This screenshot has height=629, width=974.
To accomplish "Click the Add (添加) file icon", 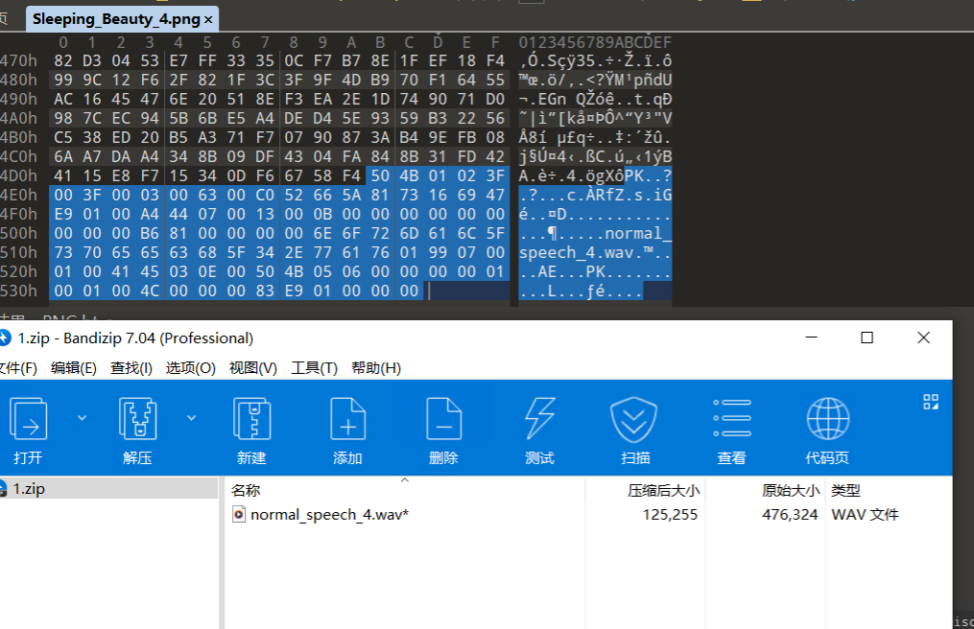I will click(347, 419).
